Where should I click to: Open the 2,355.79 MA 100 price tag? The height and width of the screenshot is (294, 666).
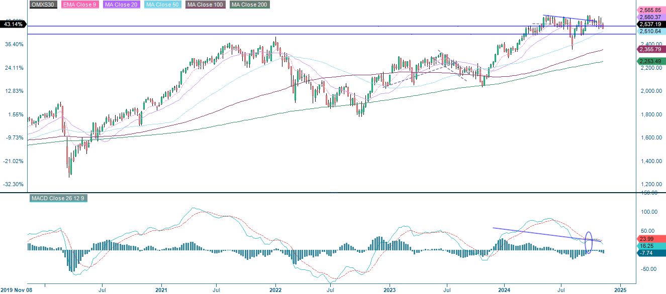click(x=649, y=50)
